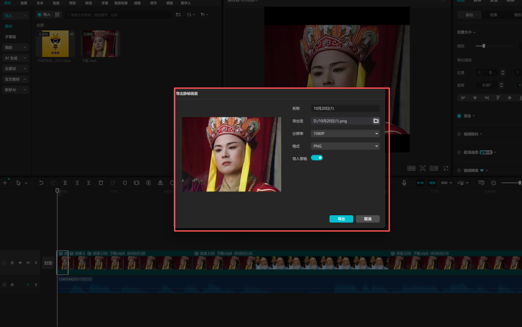This screenshot has height=327, width=522.
Task: Switch to the 文本 tab
Action: pyautogui.click(x=40, y=3)
